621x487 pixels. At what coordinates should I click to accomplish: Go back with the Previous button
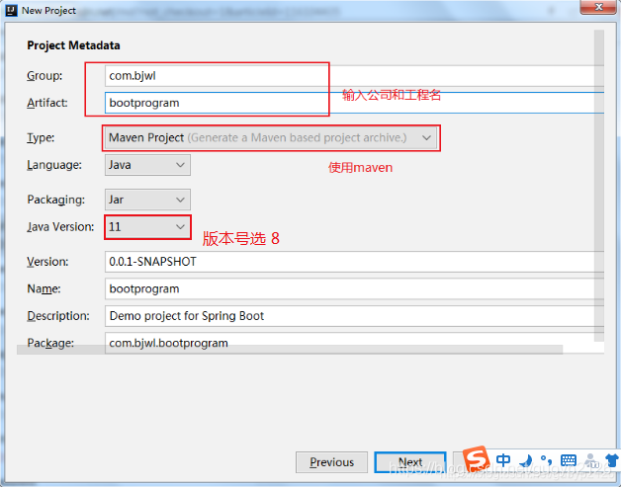(x=331, y=462)
